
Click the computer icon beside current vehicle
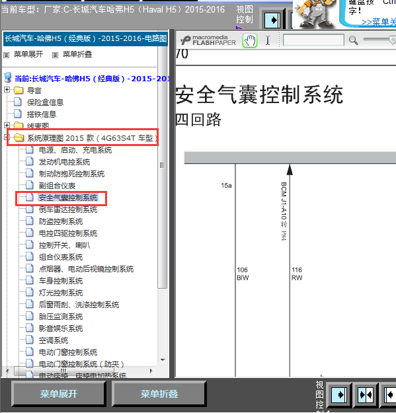(8, 78)
